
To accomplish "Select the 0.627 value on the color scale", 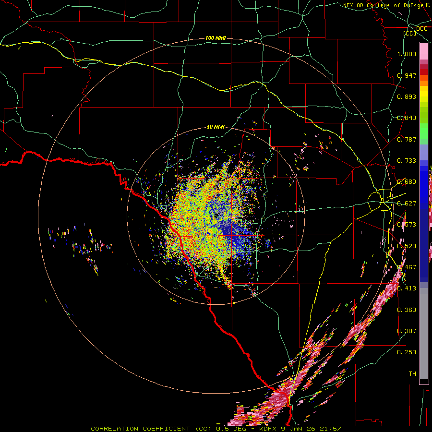I will click(407, 204).
